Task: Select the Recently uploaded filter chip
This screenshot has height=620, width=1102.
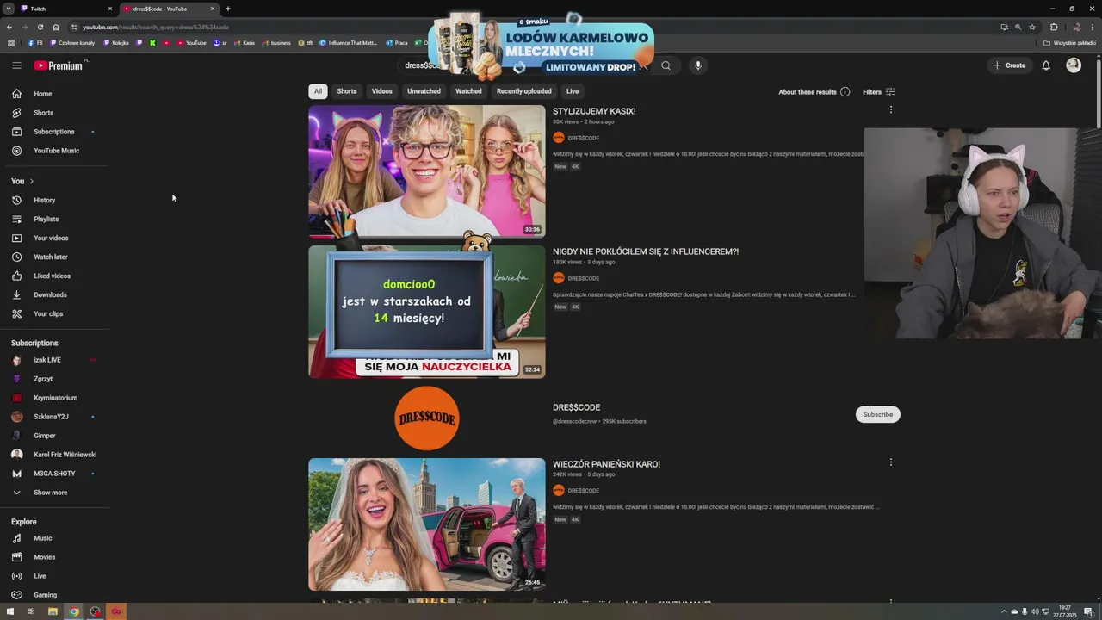Action: coord(523,91)
